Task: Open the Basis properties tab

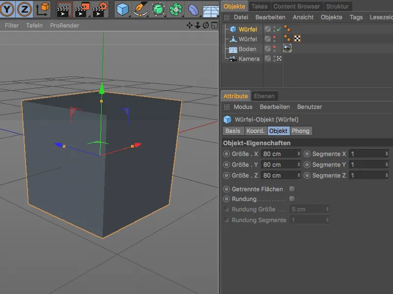Action: point(233,131)
